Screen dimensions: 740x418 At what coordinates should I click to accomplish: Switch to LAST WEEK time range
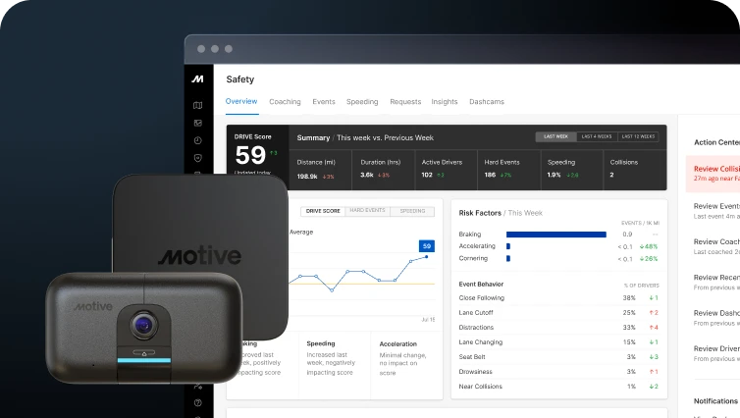coord(554,137)
